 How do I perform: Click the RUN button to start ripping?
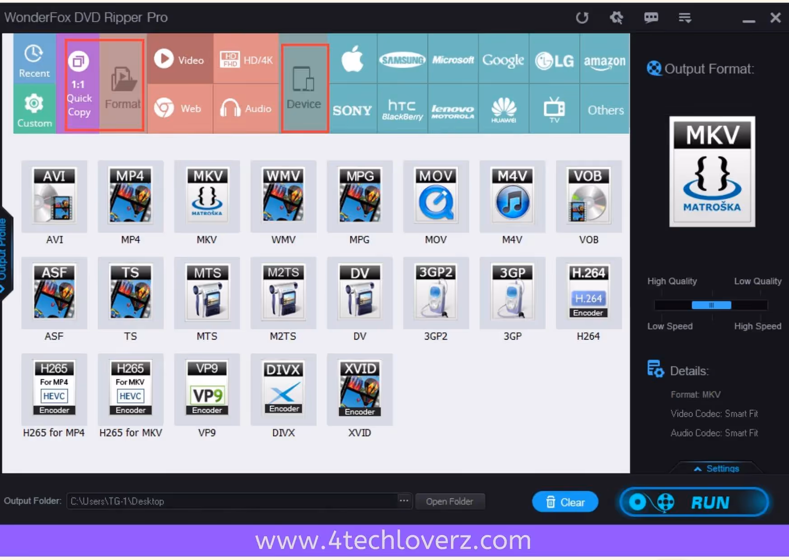693,502
